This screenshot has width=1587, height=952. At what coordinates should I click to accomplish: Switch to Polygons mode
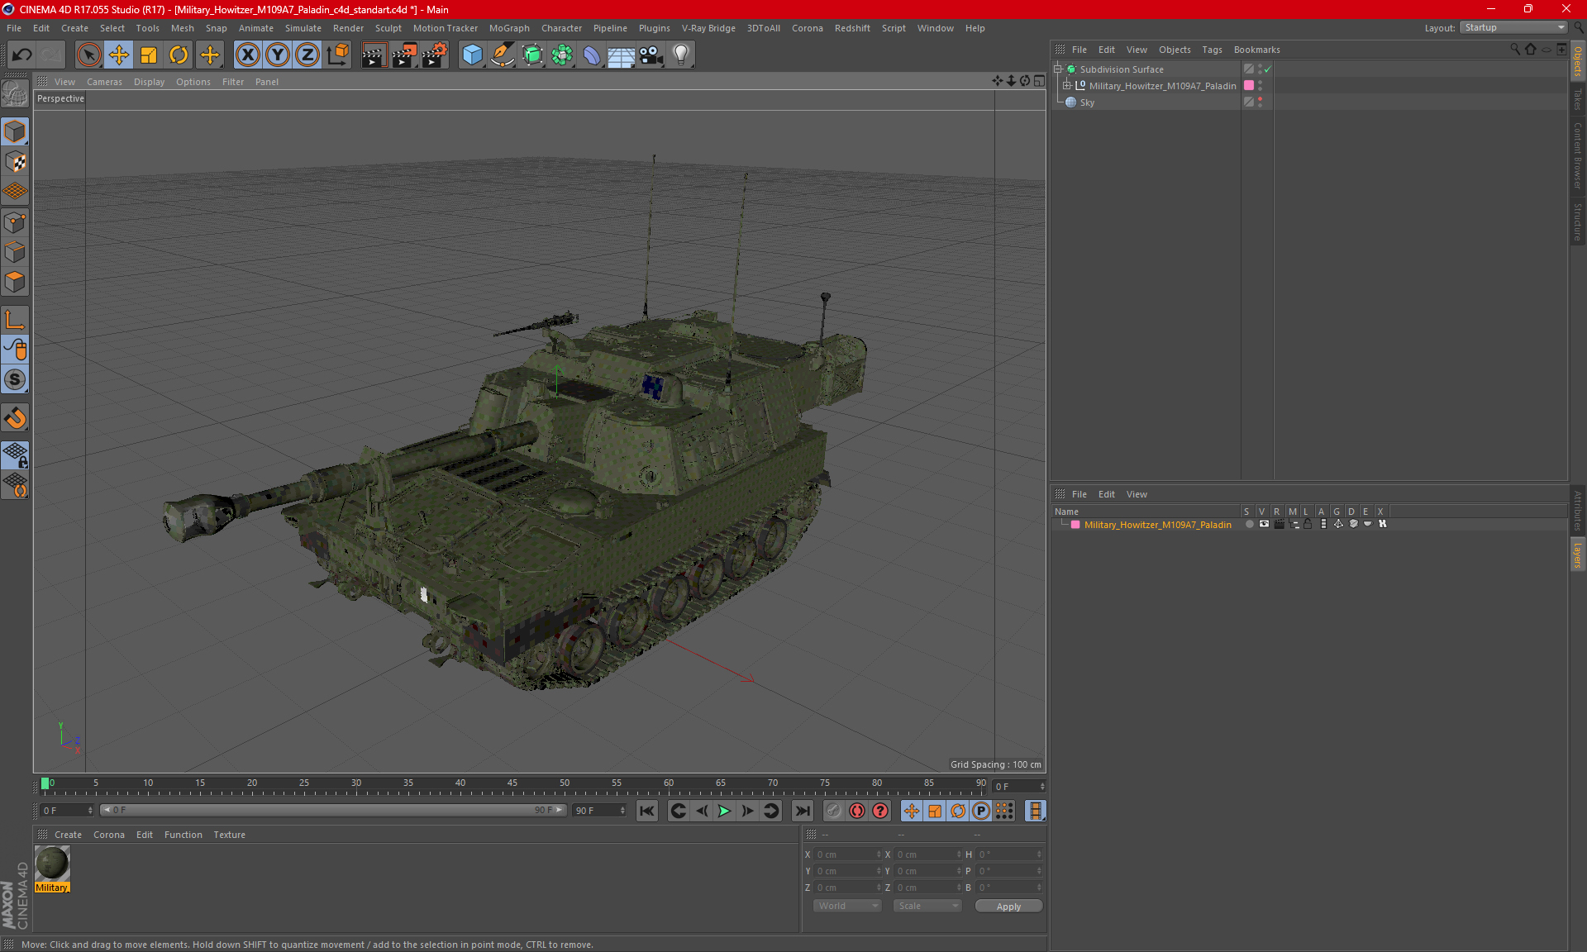tap(16, 282)
